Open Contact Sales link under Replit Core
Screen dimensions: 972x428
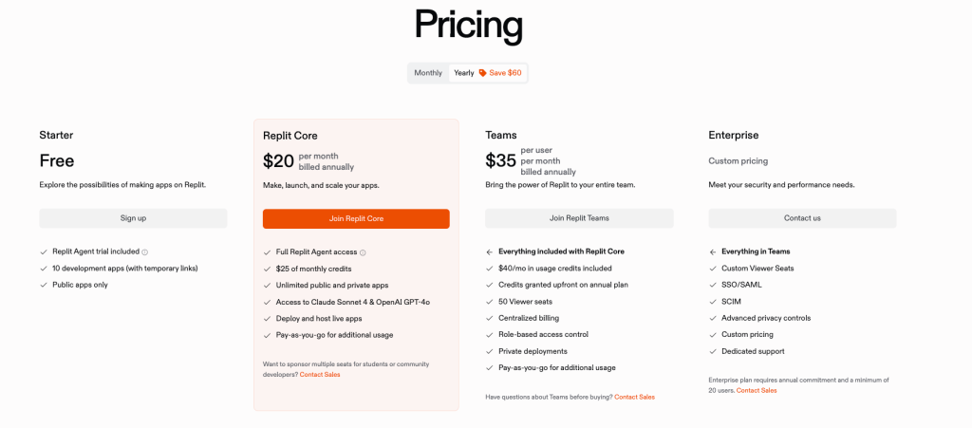point(320,375)
